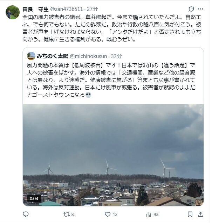Open the more options (…) menu
Viewport: 212px width, 223px height.
coord(200,9)
